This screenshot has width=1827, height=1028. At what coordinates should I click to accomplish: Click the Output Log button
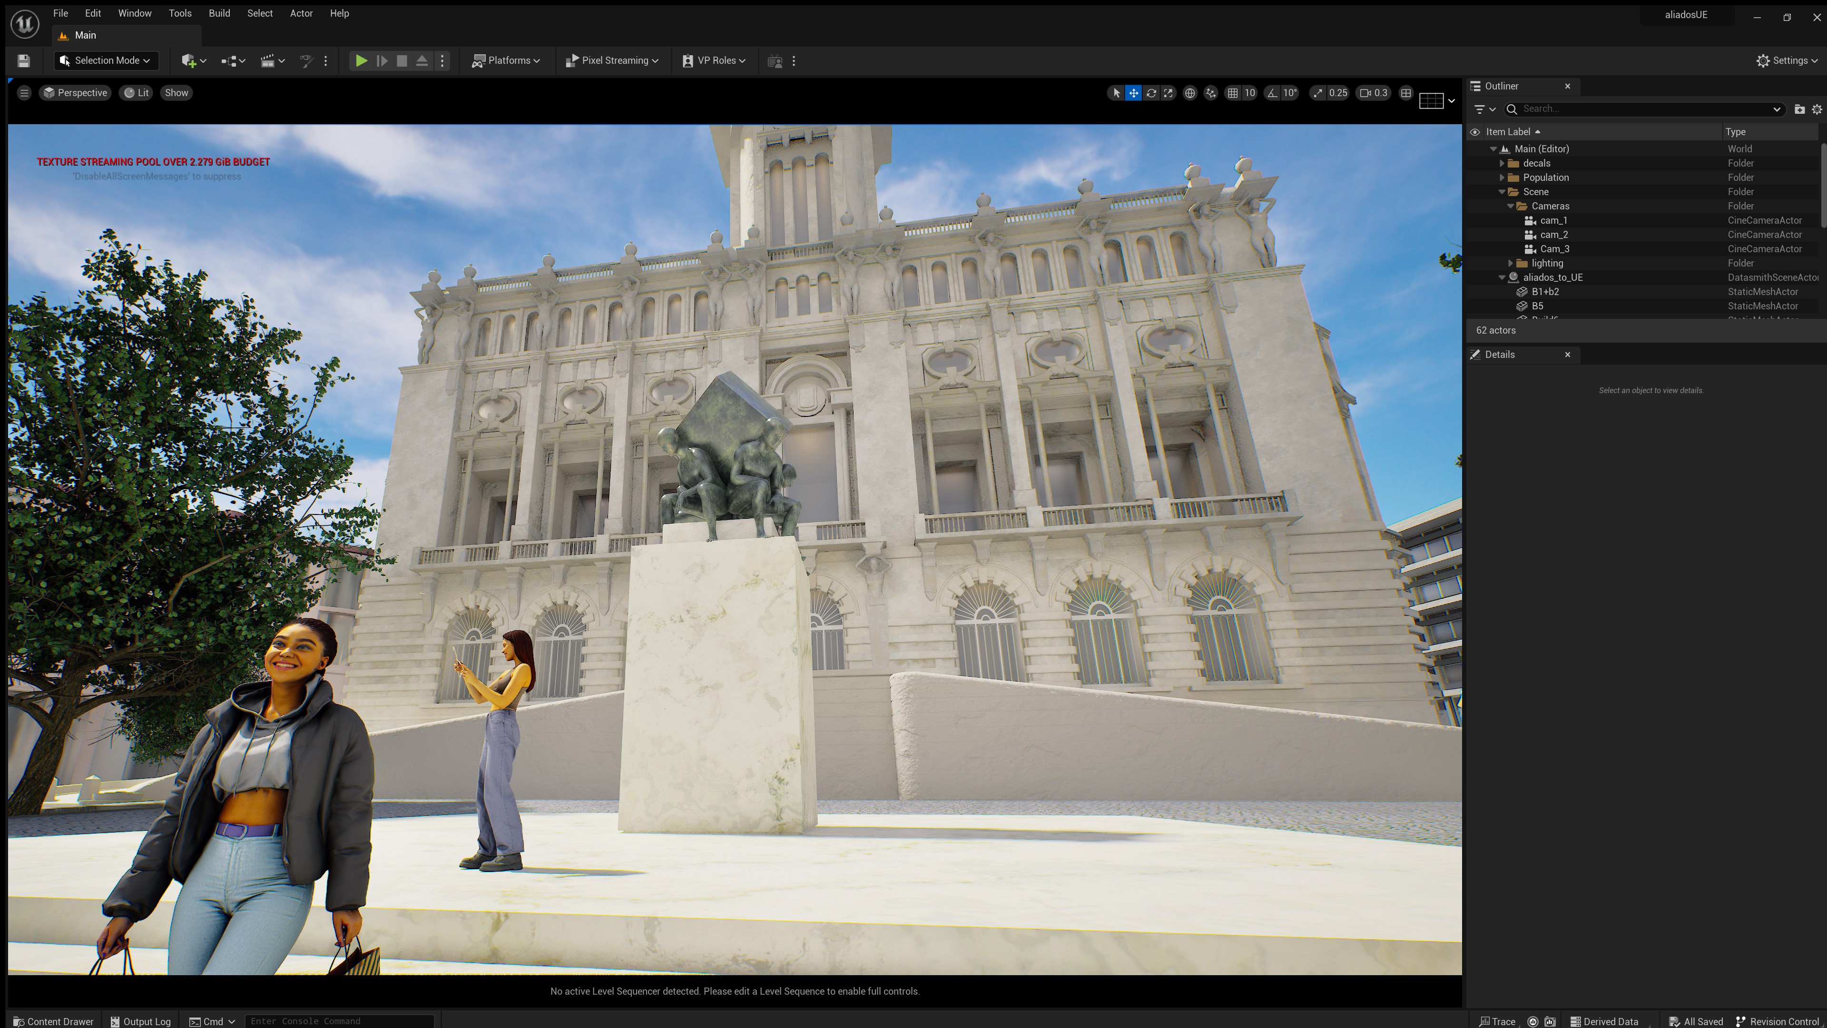140,1021
